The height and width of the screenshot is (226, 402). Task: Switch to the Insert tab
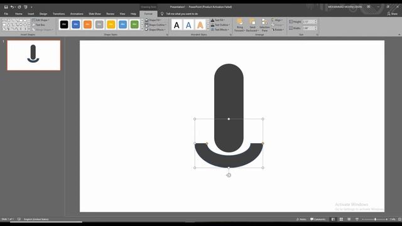31,14
